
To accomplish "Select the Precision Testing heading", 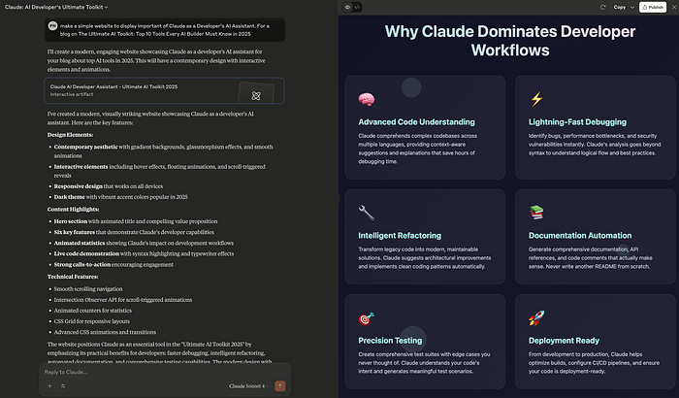I will click(x=390, y=341).
